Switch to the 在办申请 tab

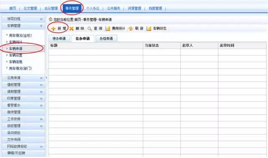click(x=83, y=39)
